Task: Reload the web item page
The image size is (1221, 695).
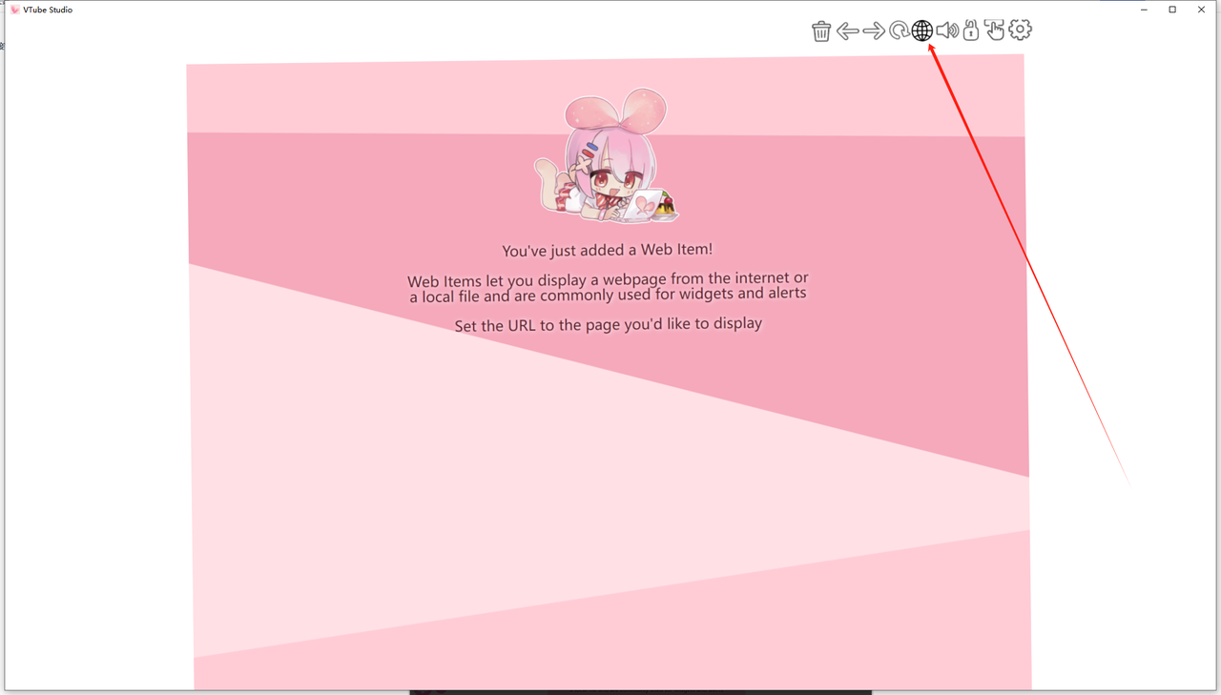Action: (898, 31)
